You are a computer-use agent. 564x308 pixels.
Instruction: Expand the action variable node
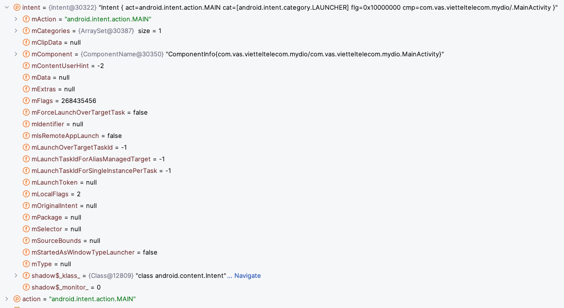click(7, 299)
